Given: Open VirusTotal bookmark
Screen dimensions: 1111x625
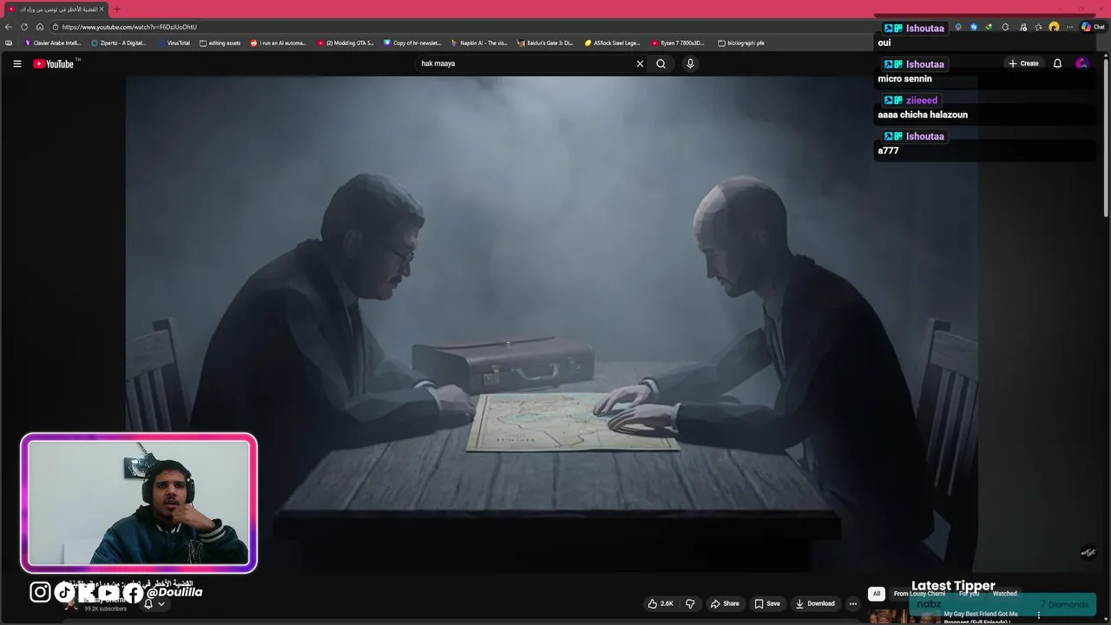Looking at the screenshot, I should (174, 43).
